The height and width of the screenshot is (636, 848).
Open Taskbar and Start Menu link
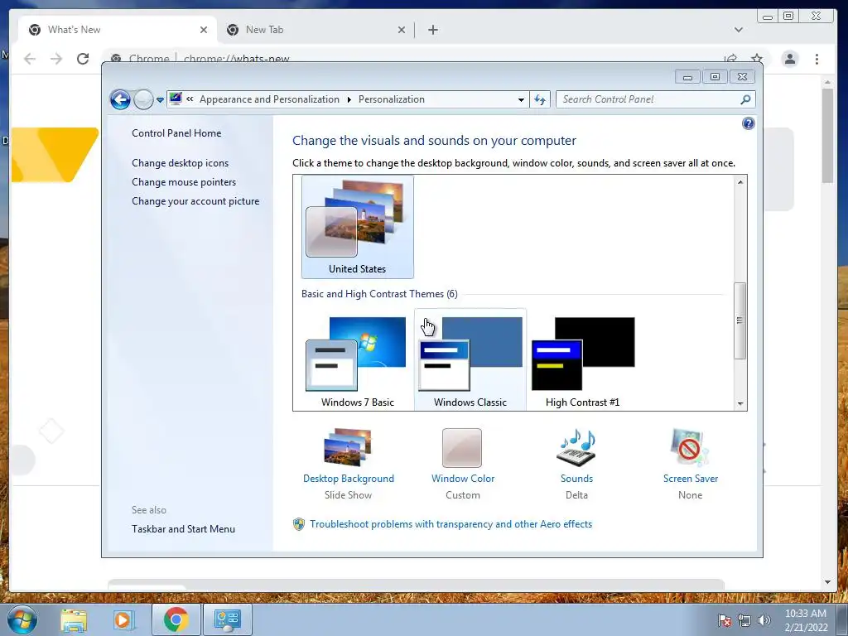tap(183, 529)
